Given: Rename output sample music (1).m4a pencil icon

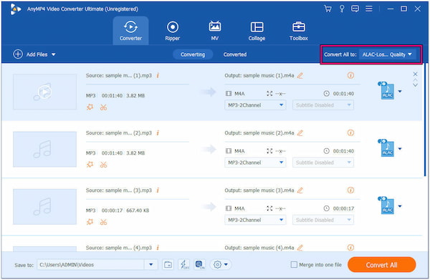Looking at the screenshot, I should (300, 76).
